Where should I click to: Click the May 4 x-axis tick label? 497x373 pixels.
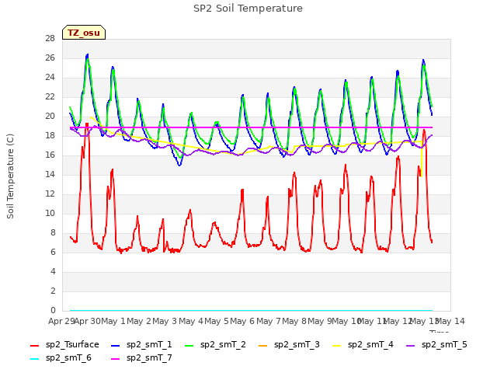[x=191, y=321]
